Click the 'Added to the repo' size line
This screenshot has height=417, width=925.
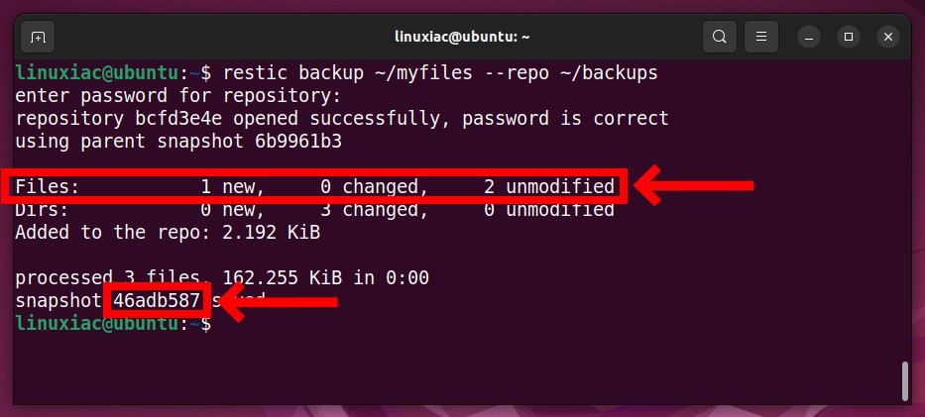point(168,233)
